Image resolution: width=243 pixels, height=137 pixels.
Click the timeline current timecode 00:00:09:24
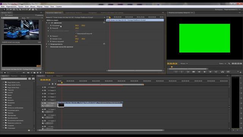[x=46, y=80]
